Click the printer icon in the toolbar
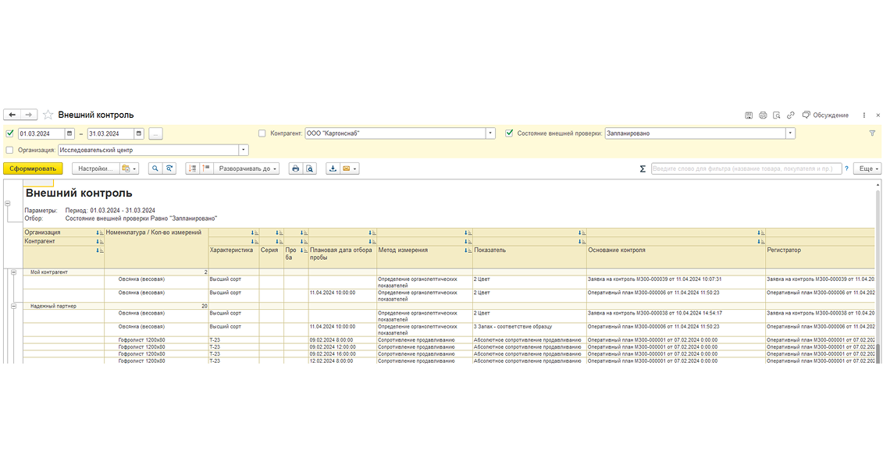 (x=295, y=169)
